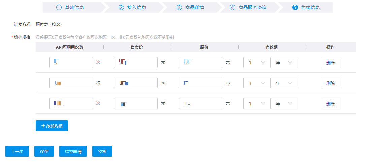
Task: Open 预览 preview
Action: tap(102, 151)
